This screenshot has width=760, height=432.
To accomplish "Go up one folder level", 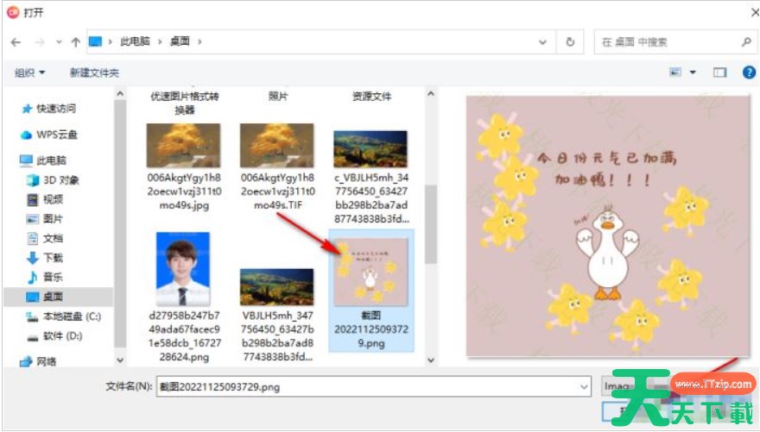I will 75,42.
